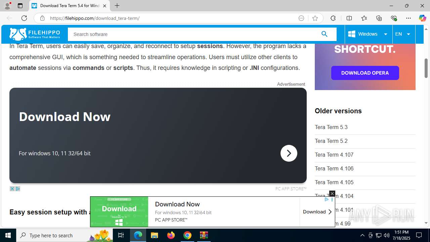The height and width of the screenshot is (242, 430).
Task: Click the bottom ad Download button
Action: pos(317,212)
